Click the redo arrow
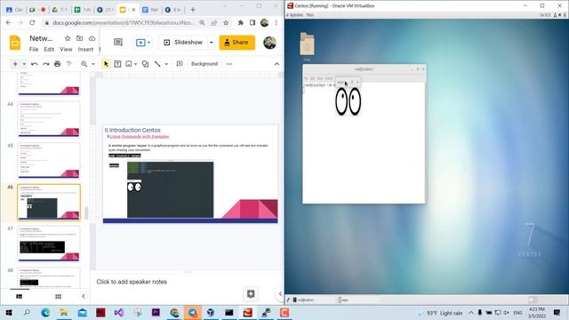This screenshot has height=320, width=569. click(x=45, y=64)
